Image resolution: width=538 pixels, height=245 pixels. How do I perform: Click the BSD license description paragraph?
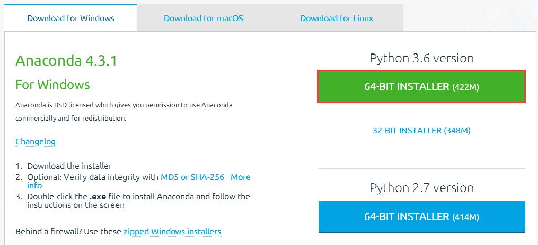124,111
